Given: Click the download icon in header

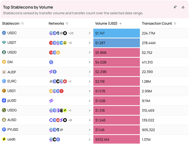Looking at the screenshot, I should [x=183, y=7].
